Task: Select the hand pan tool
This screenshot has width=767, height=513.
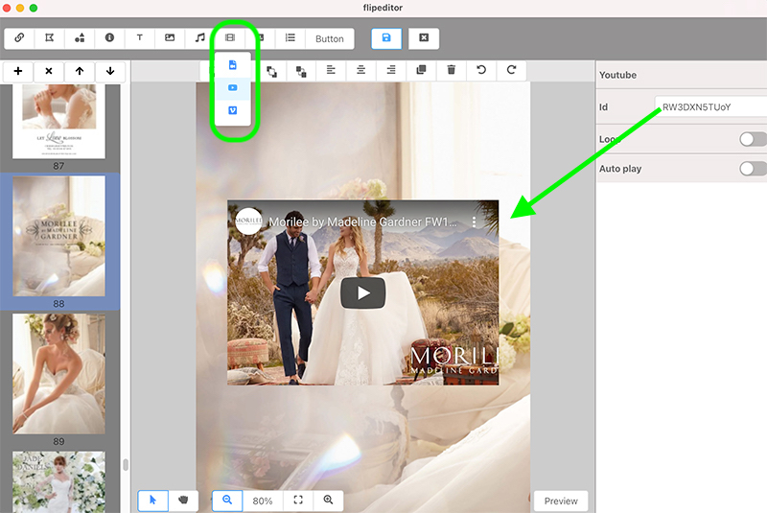Action: [181, 500]
